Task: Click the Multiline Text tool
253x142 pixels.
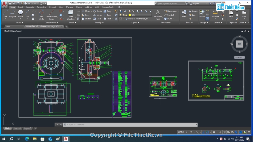Action: tap(158, 15)
